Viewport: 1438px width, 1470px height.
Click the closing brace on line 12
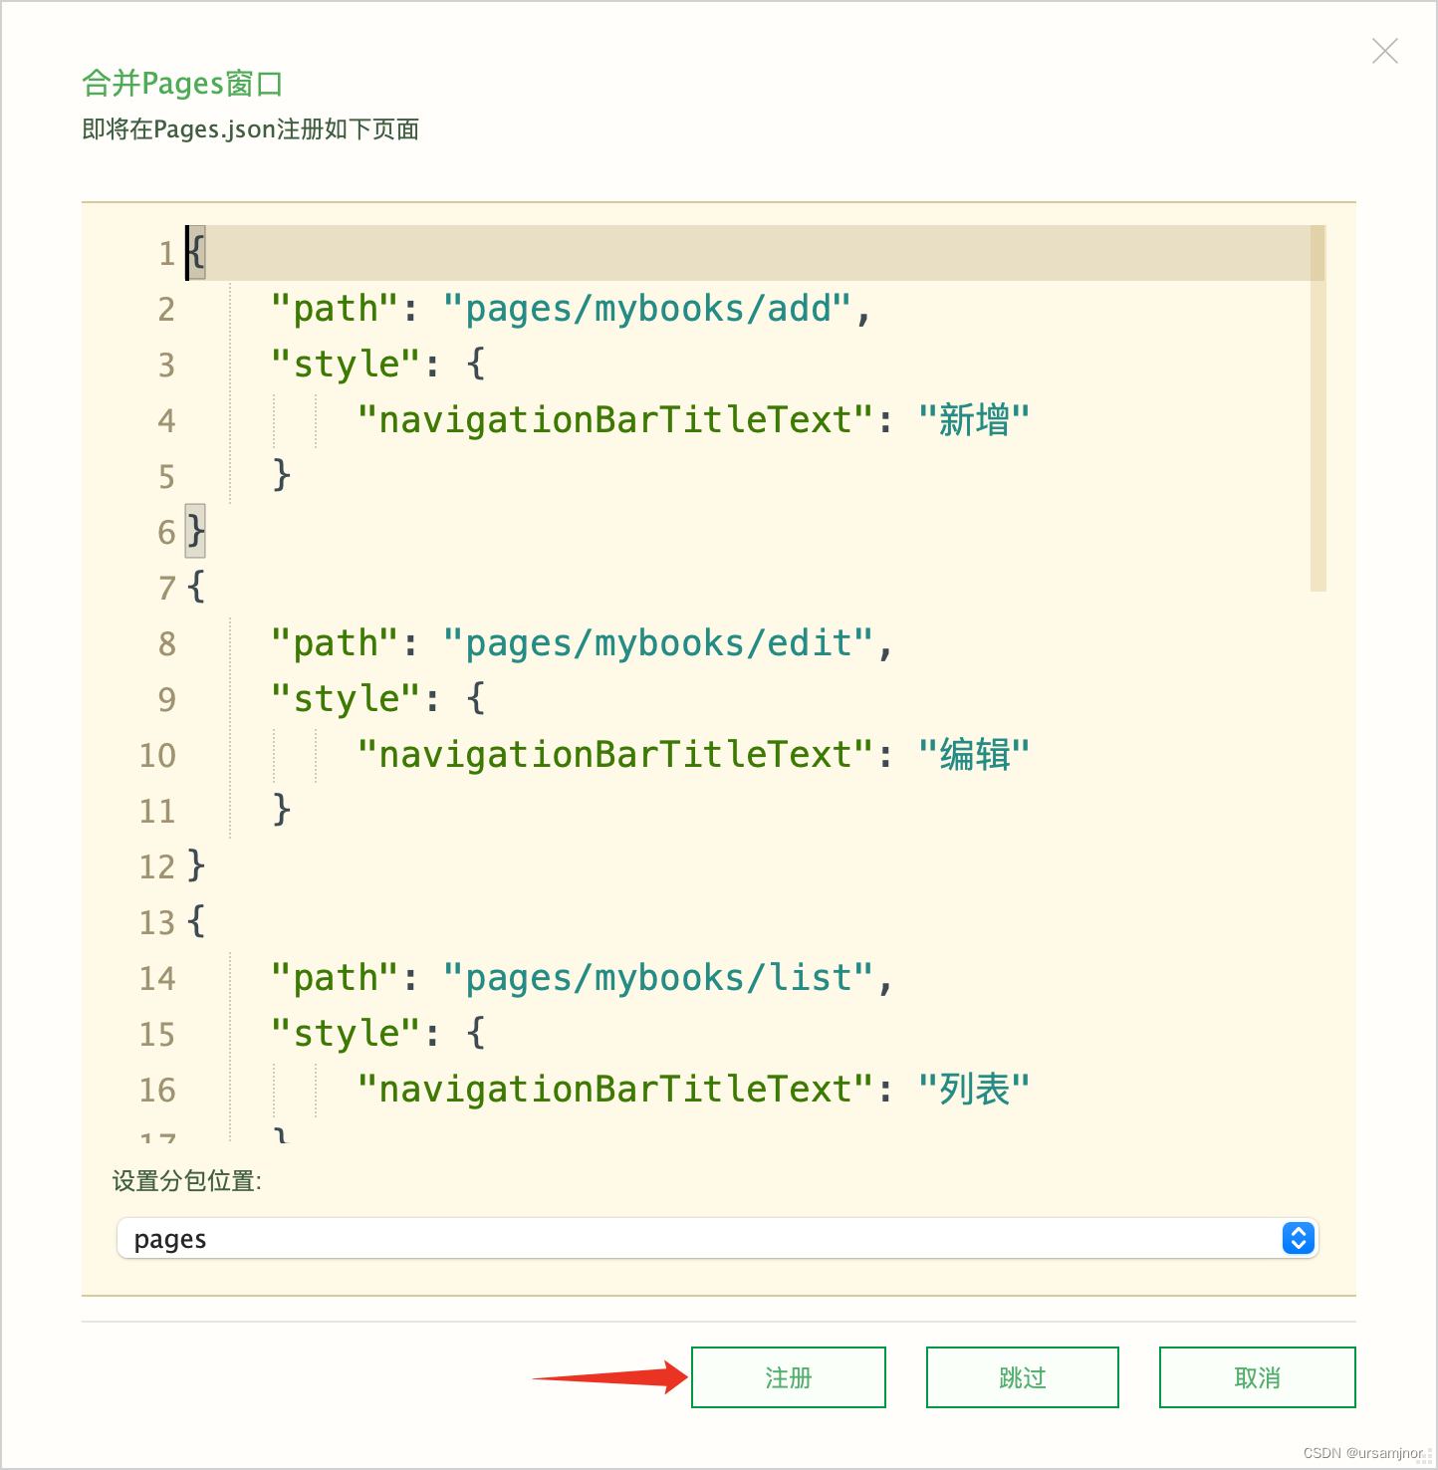pos(195,864)
